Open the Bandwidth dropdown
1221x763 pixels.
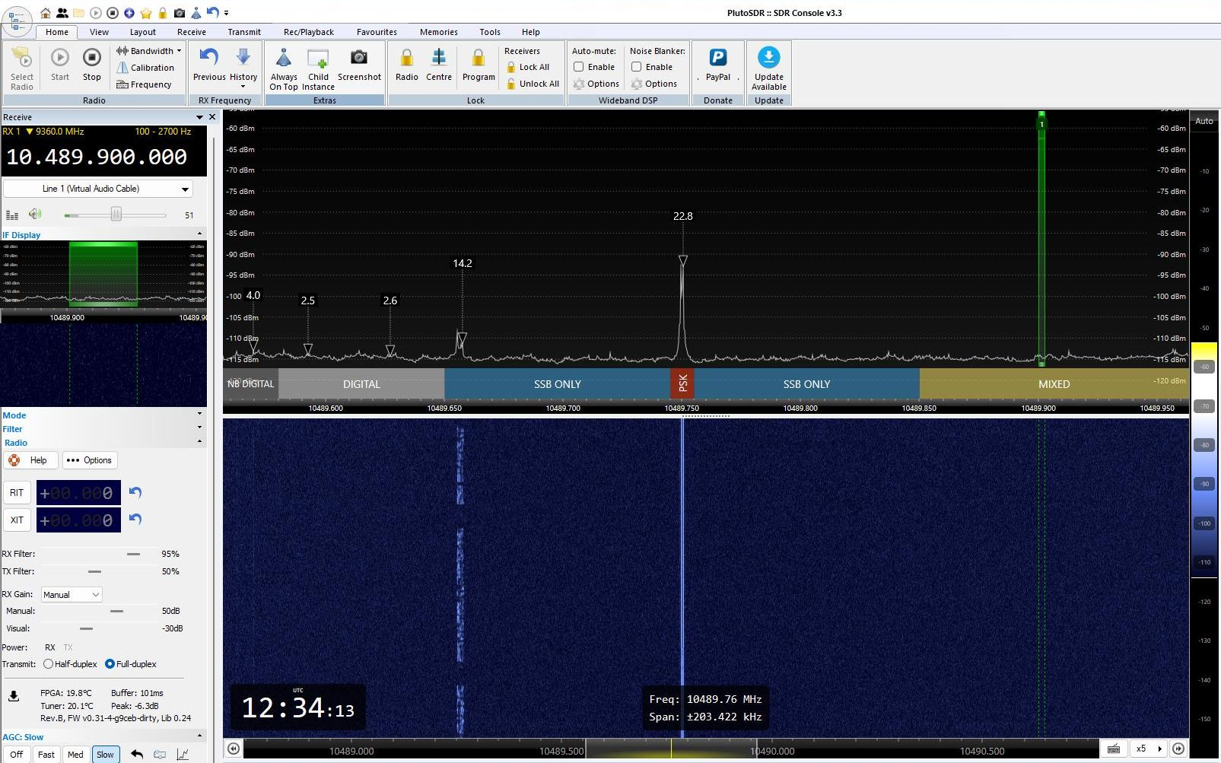[149, 51]
